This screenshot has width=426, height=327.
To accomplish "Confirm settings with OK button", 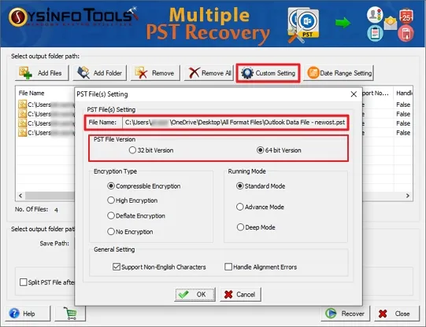I will coord(194,294).
